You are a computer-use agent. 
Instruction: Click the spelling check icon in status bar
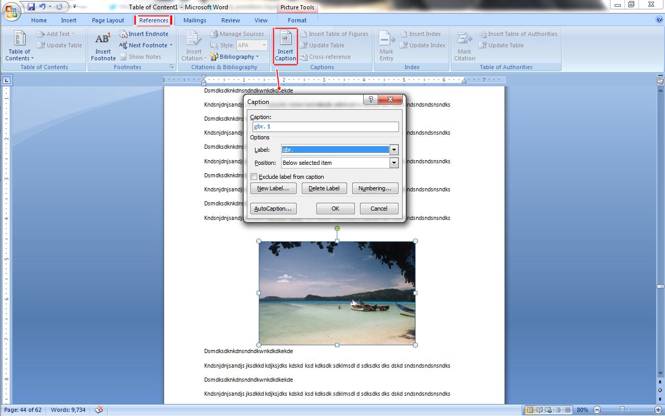pos(98,410)
